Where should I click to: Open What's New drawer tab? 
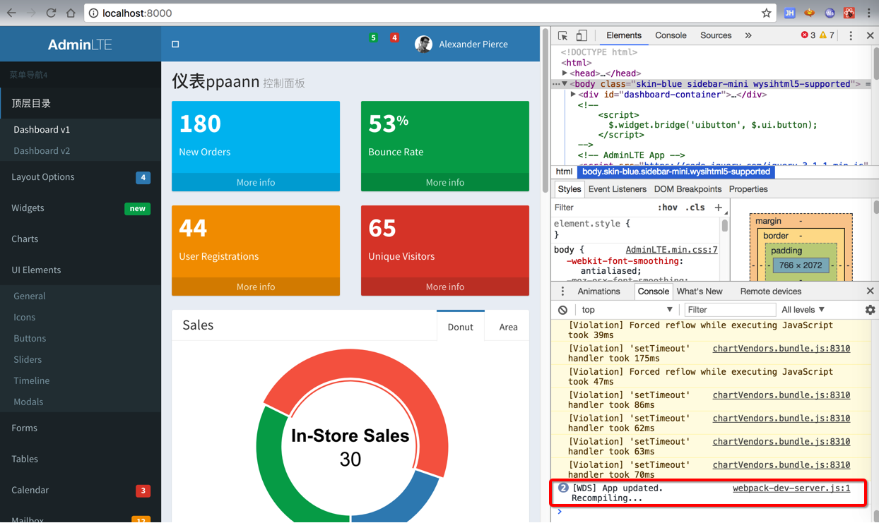tap(700, 291)
